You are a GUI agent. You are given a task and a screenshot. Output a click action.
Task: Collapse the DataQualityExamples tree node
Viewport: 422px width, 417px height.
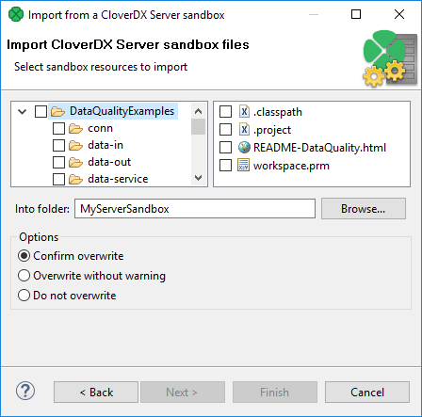[x=22, y=111]
